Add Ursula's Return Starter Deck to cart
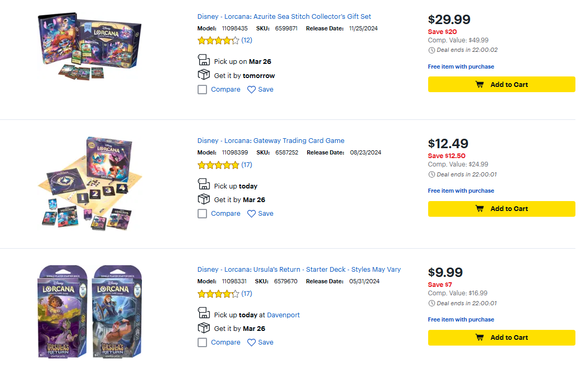The image size is (588, 366). (502, 337)
